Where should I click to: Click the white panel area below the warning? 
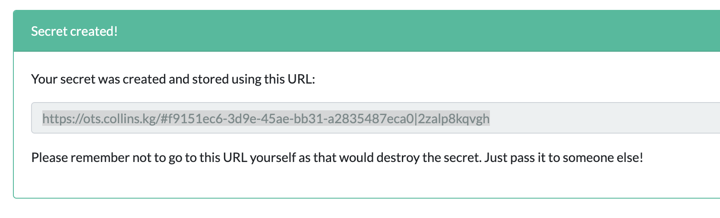point(366,182)
